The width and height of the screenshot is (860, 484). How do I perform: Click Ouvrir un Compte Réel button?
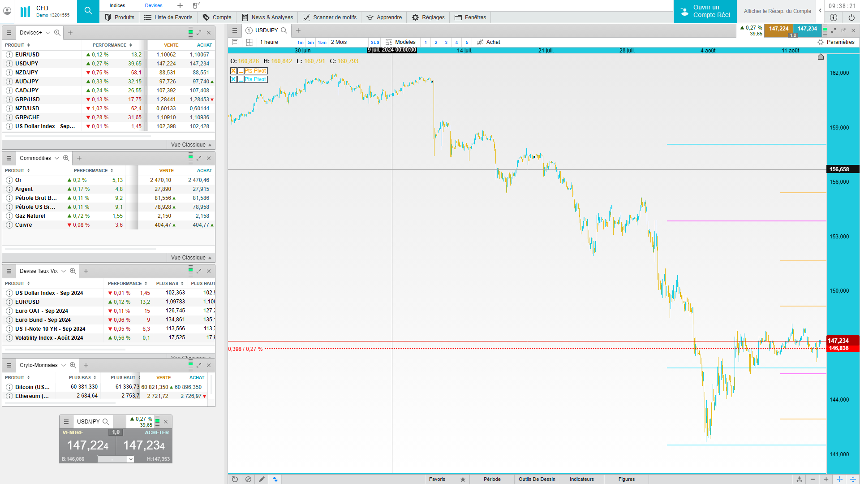point(705,11)
